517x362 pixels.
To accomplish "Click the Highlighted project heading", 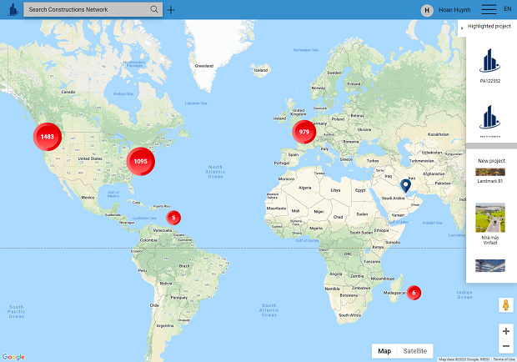I will pos(489,26).
